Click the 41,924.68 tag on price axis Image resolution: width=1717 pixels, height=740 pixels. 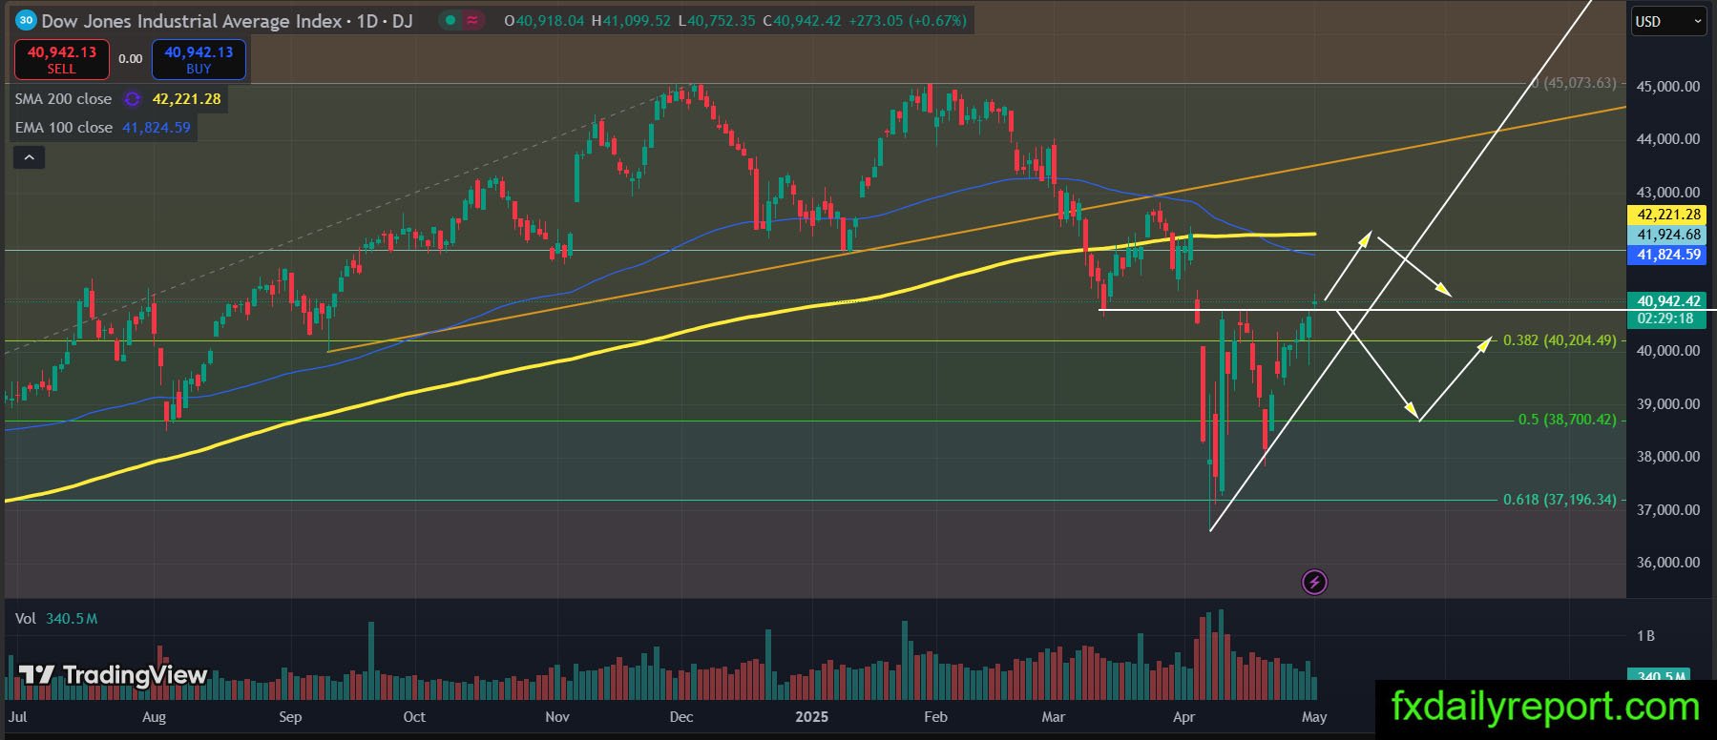pos(1668,235)
